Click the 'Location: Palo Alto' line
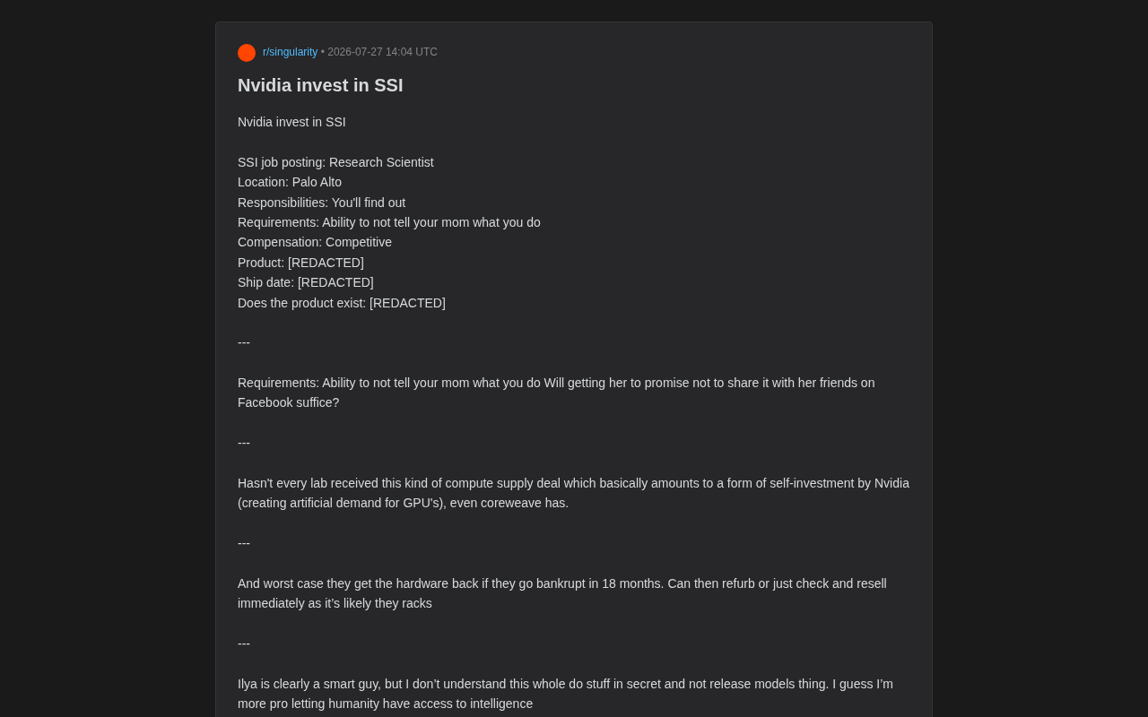 click(x=290, y=182)
